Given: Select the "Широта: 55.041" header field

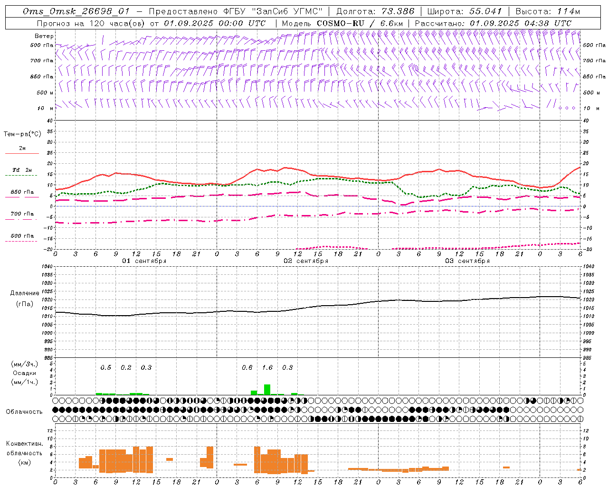Looking at the screenshot, I should pos(465,11).
